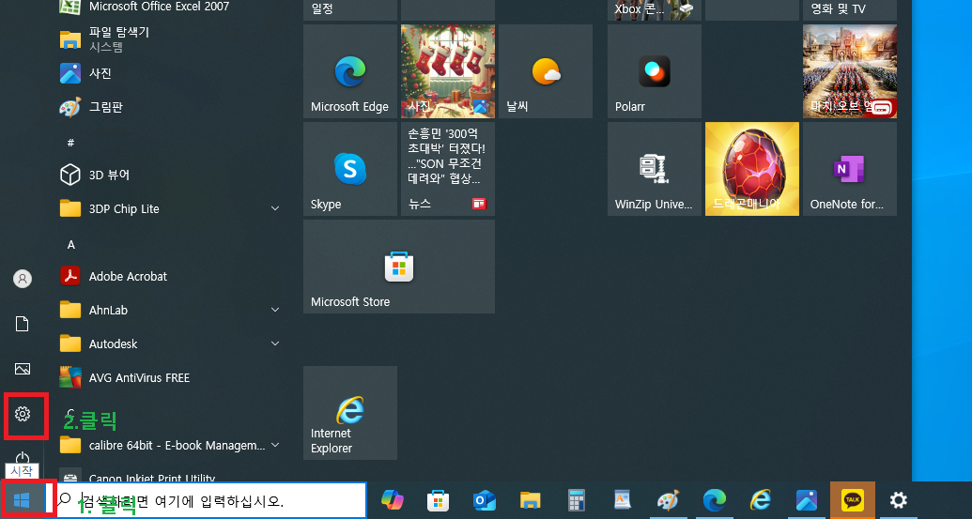Image resolution: width=972 pixels, height=519 pixels.
Task: Open Copilot from the taskbar
Action: pyautogui.click(x=392, y=500)
